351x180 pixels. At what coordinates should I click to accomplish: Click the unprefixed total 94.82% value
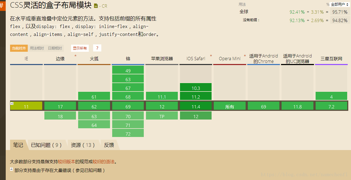[340, 20]
